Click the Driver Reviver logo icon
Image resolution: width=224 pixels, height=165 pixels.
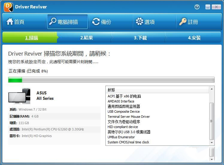(x=8, y=7)
